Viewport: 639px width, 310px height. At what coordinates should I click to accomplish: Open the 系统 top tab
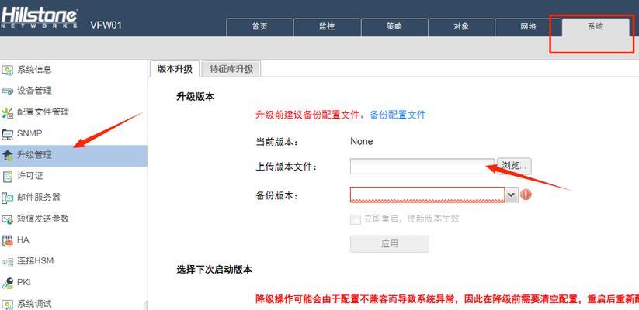[596, 27]
